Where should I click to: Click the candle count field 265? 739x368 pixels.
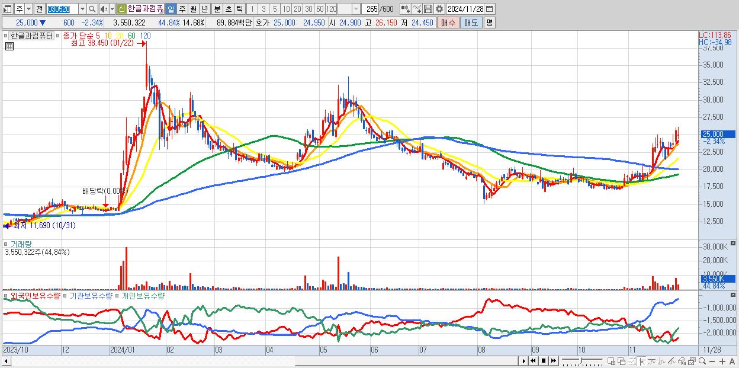coord(371,9)
